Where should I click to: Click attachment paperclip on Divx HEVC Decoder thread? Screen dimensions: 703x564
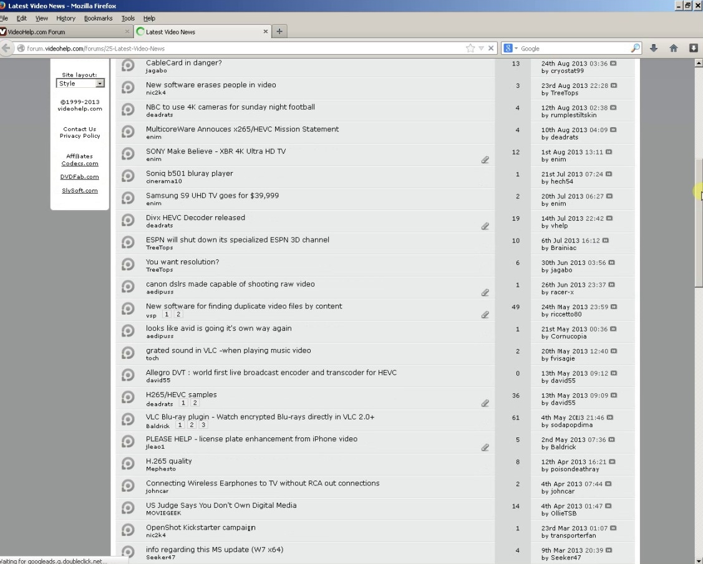tap(485, 226)
